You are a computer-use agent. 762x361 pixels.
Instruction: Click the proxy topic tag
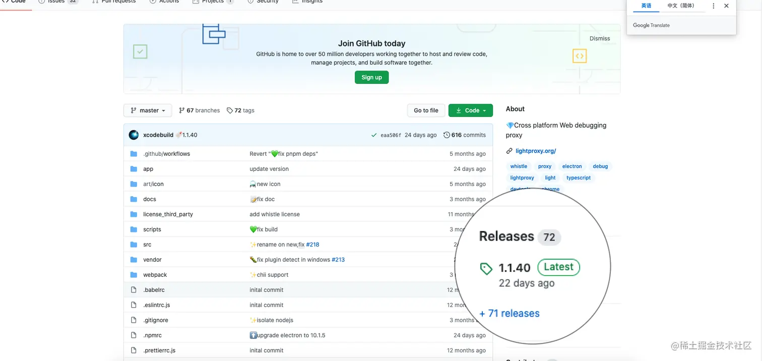click(x=545, y=166)
